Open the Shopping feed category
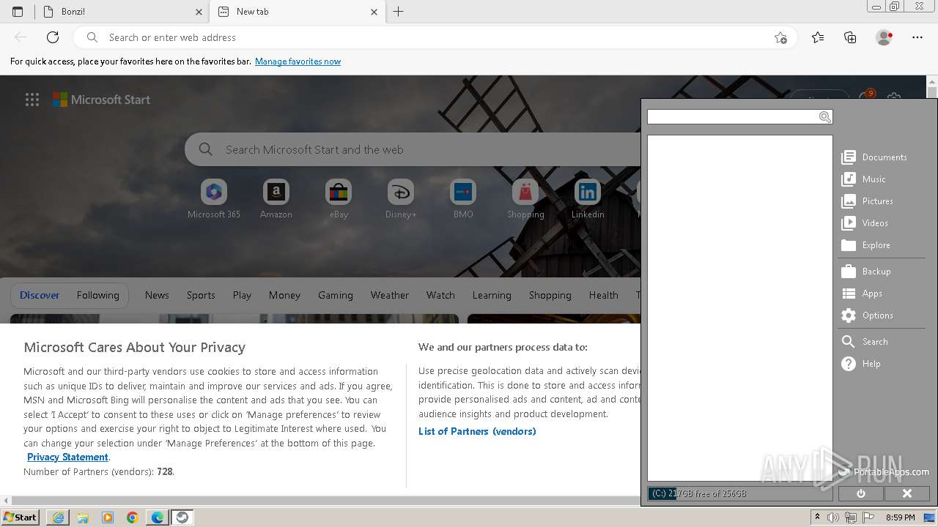 [x=550, y=295]
